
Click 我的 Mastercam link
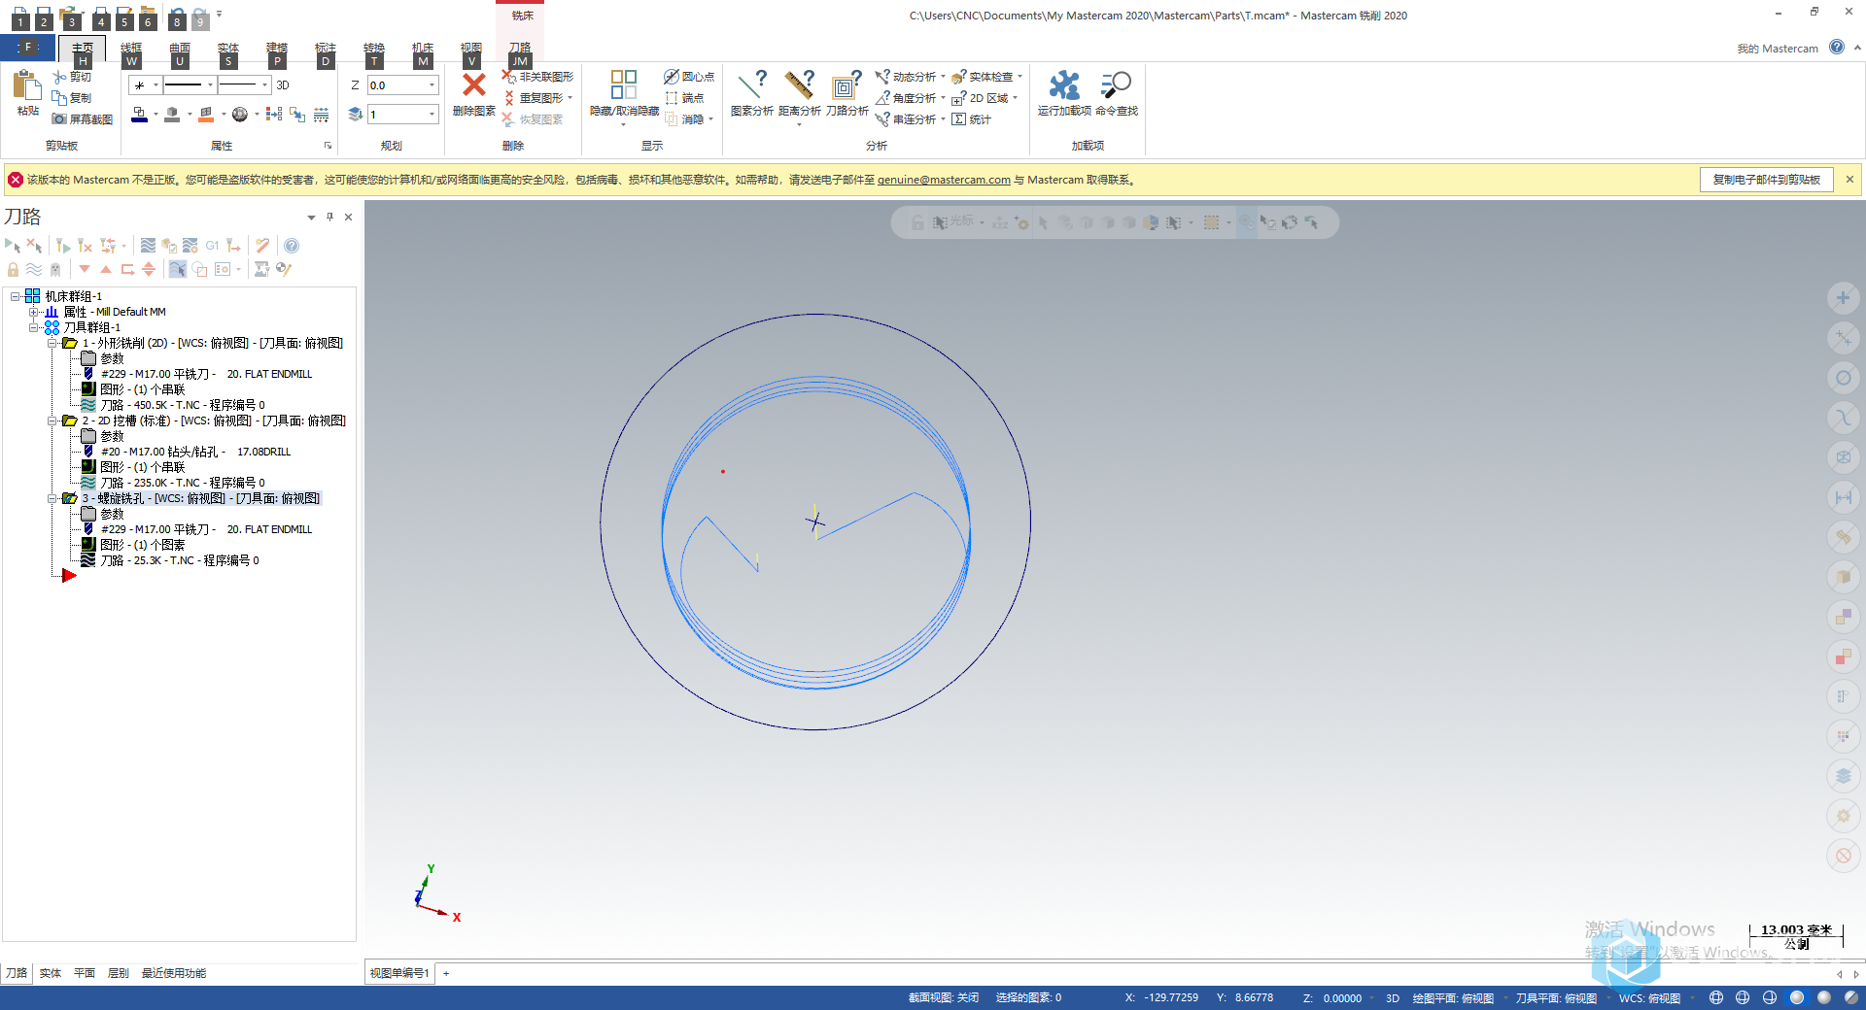click(x=1778, y=49)
